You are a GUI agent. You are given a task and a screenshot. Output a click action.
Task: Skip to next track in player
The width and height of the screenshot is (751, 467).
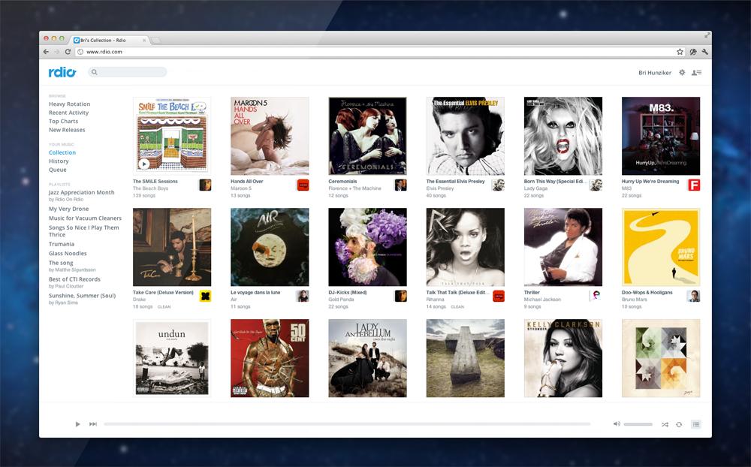93,424
